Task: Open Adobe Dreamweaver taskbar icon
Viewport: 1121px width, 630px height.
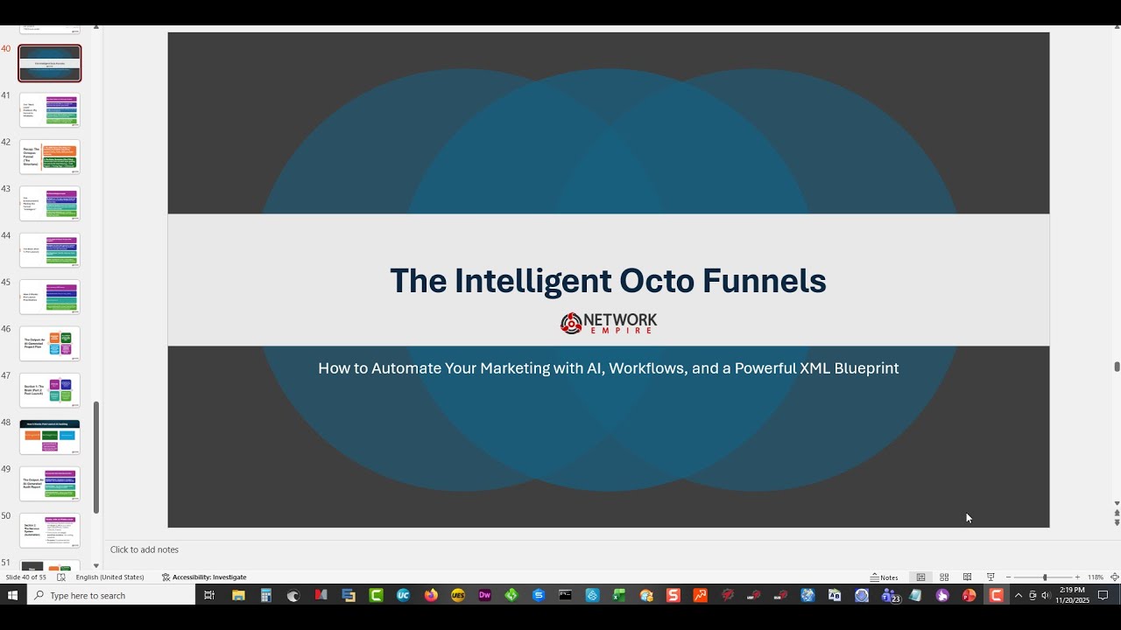Action: [x=485, y=596]
